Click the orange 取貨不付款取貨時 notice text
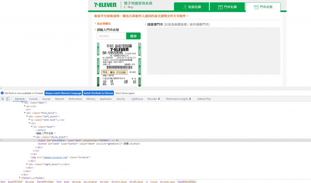This screenshot has width=311, height=183. pos(141,16)
